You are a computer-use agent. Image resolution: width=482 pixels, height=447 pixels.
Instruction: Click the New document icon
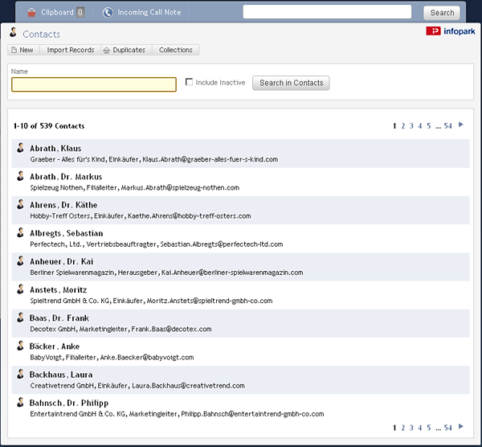click(14, 50)
